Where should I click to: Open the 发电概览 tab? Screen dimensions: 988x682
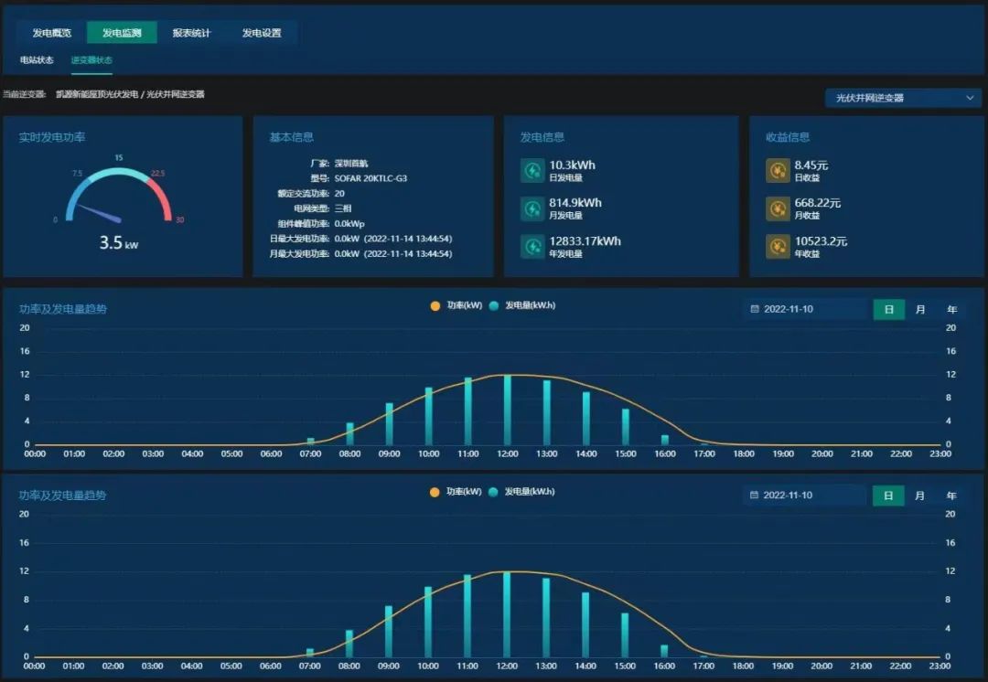[x=52, y=33]
